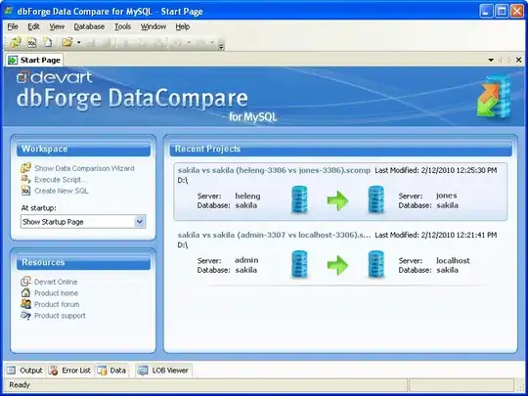Click the Devart Online link
Image resolution: width=528 pixels, height=396 pixels.
[x=56, y=282]
